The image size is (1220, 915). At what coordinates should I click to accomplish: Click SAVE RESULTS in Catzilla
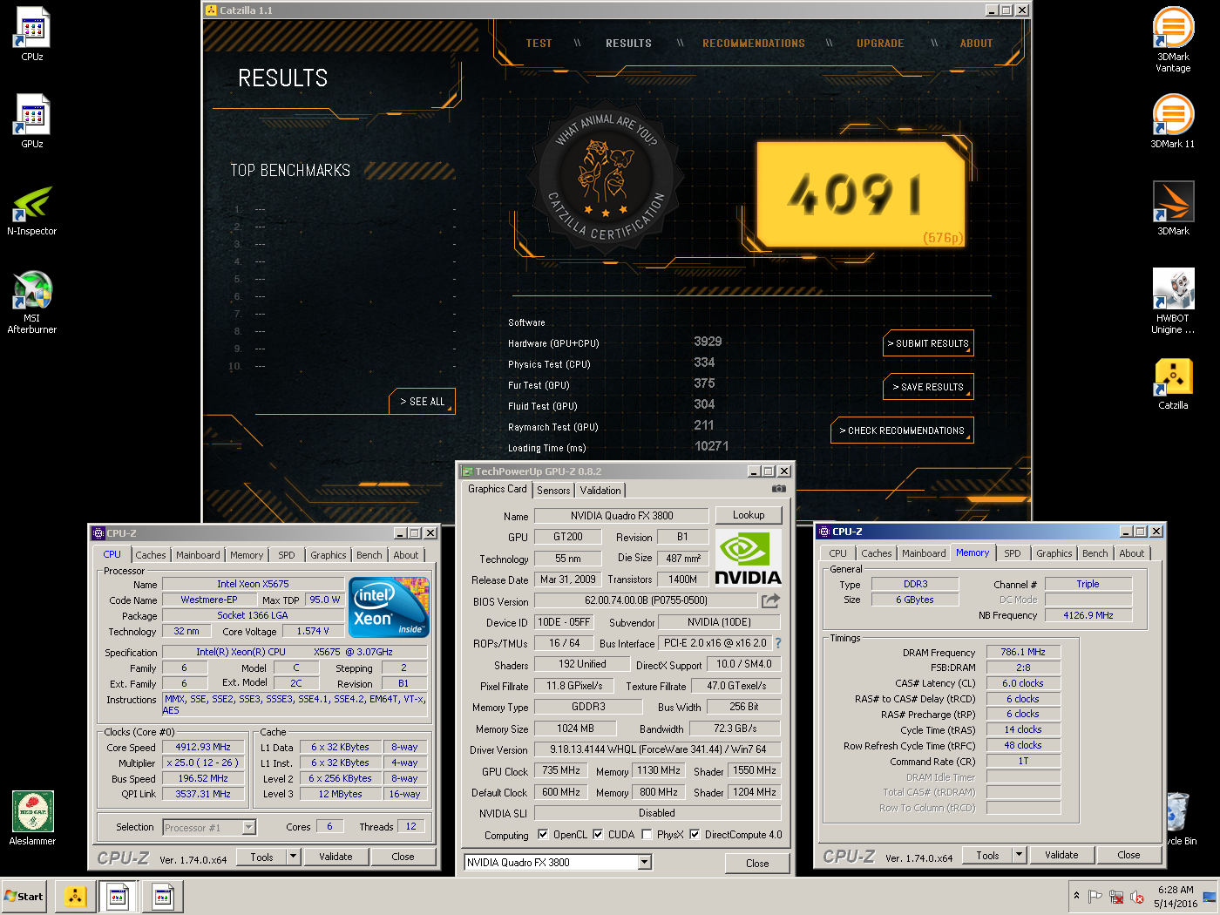928,387
